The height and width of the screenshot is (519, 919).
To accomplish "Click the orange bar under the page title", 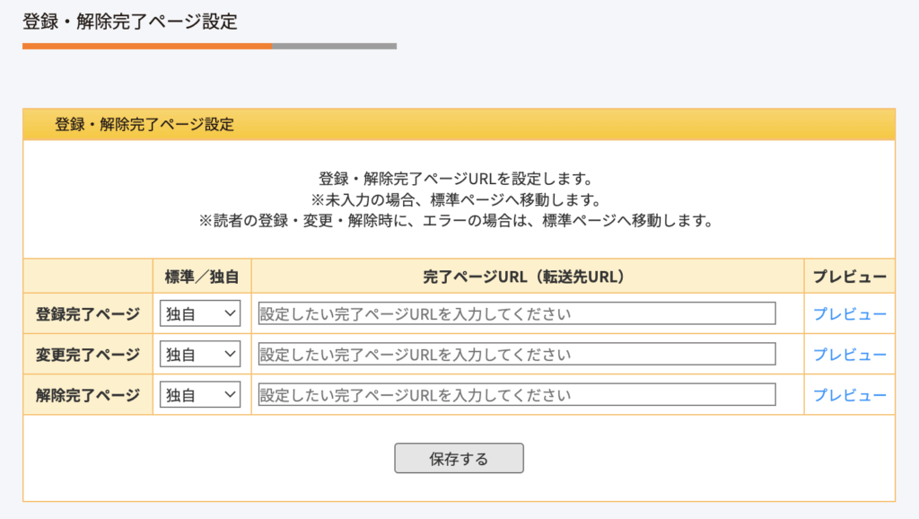I will (147, 46).
